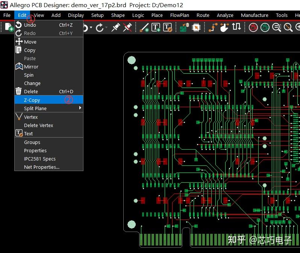The height and width of the screenshot is (253, 300).
Task: Expand the Split Plane submenu arrow
Action: click(80, 108)
